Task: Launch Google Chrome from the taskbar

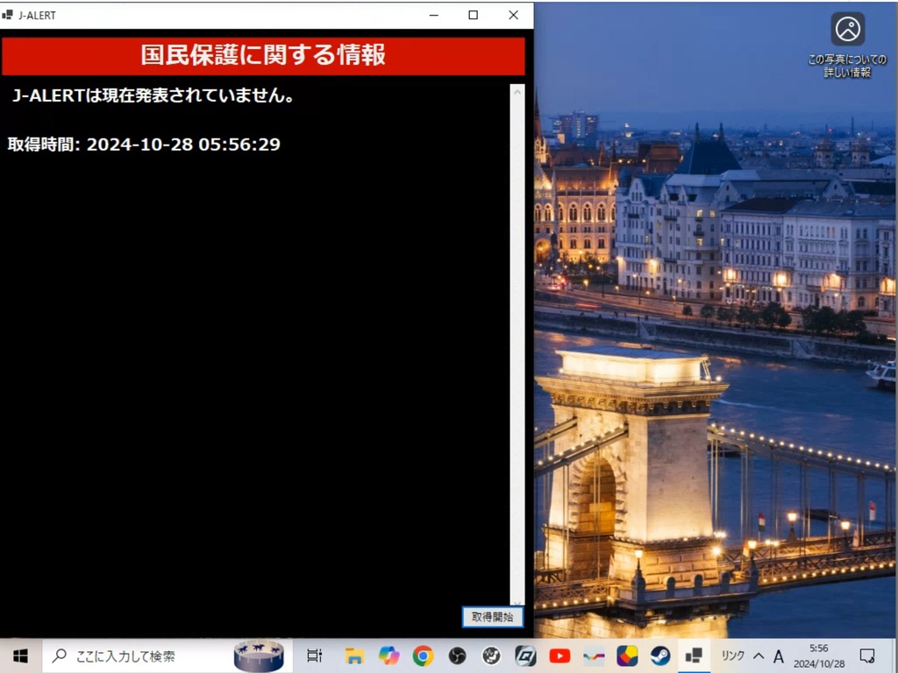Action: (424, 655)
